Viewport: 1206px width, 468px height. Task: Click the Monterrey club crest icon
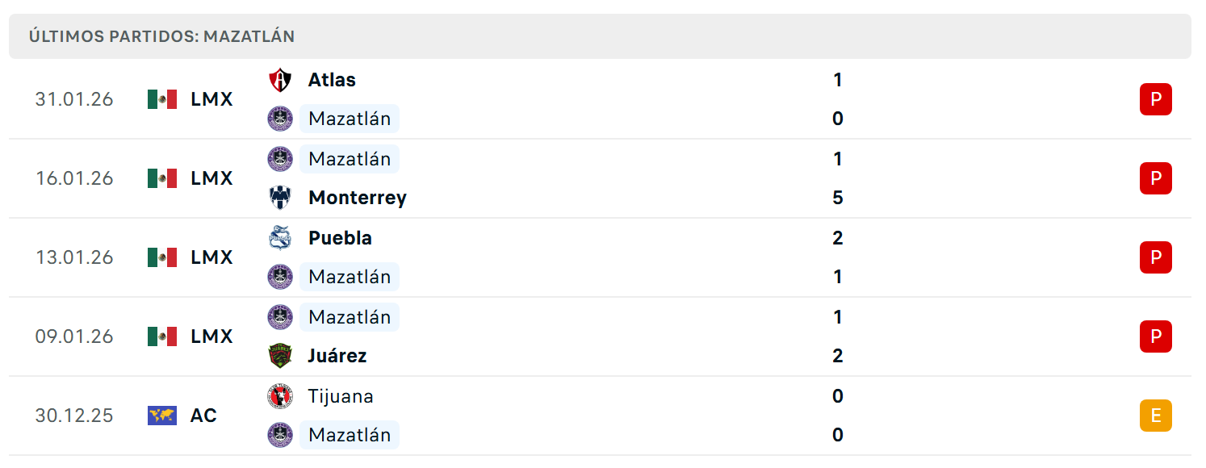(280, 198)
